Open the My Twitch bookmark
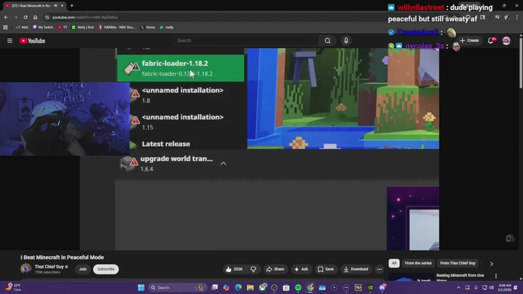This screenshot has width=523, height=294. pos(43,27)
